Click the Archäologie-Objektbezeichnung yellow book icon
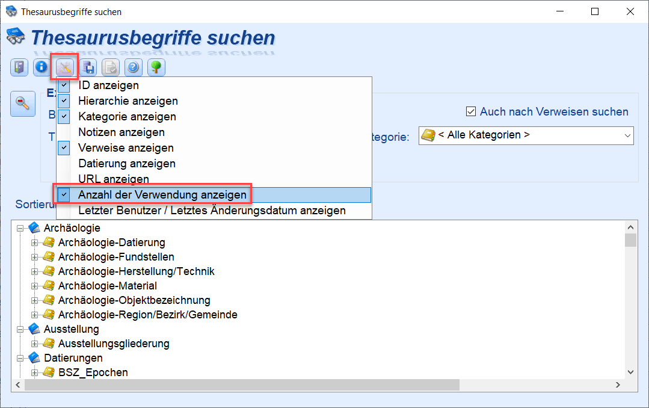This screenshot has height=408, width=649. tap(49, 300)
